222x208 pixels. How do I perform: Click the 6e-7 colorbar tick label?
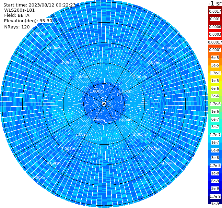(215, 119)
